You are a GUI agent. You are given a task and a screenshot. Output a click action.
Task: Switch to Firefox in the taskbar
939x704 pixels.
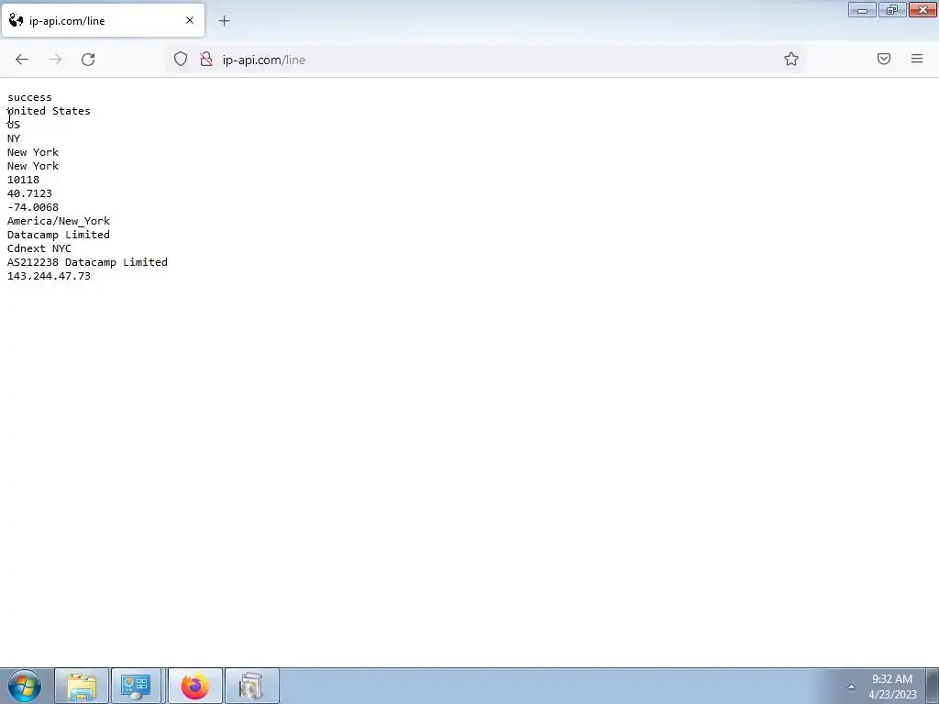195,686
